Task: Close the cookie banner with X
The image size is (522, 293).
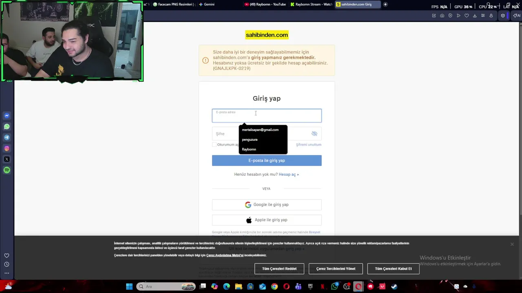Action: click(512, 244)
